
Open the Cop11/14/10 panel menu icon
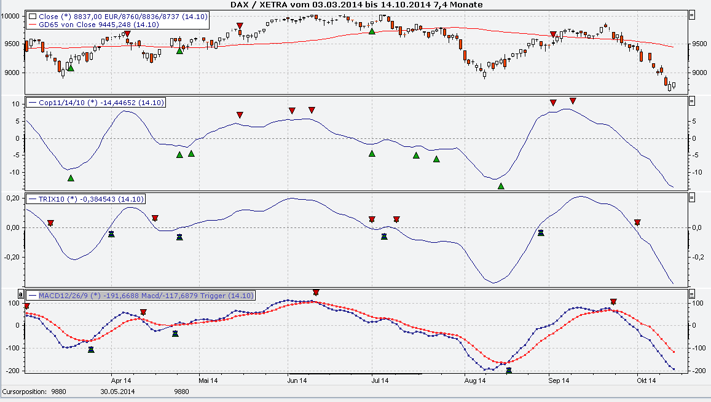pyautogui.click(x=691, y=101)
